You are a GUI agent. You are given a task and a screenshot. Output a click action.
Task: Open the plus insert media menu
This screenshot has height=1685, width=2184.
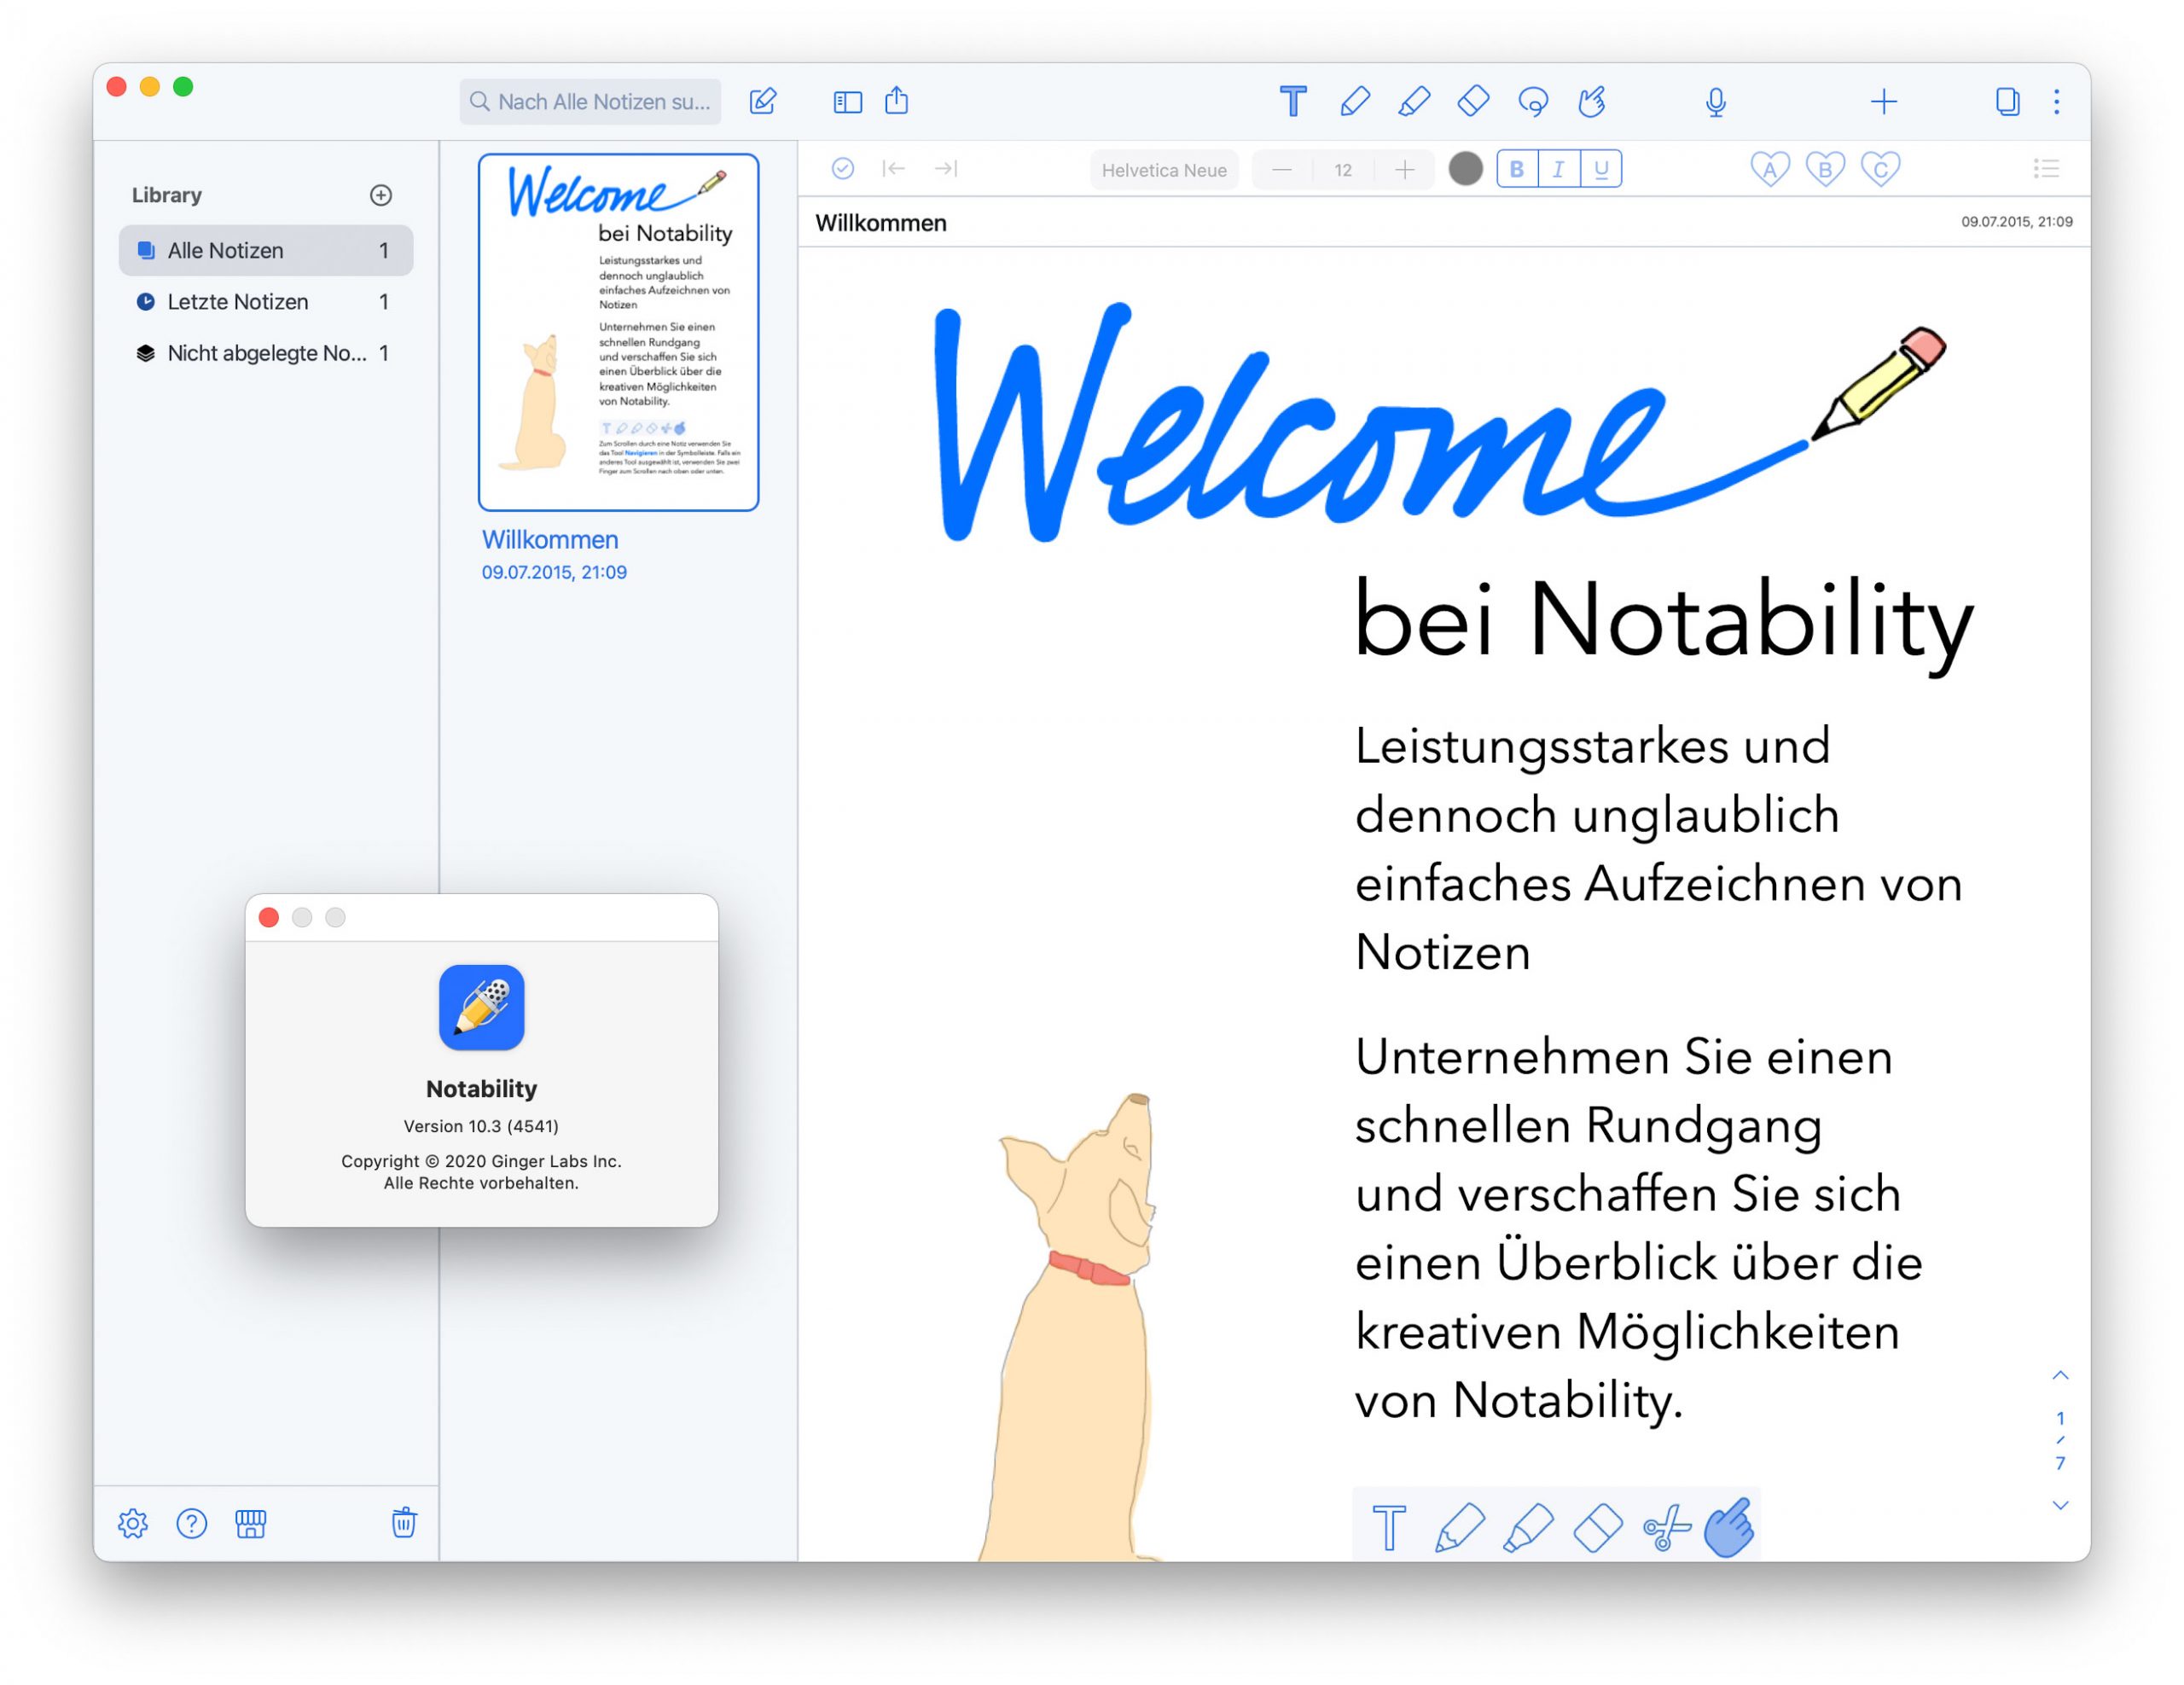click(x=1883, y=101)
